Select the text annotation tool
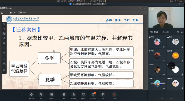The height and width of the screenshot is (101, 185). (x=4, y=48)
